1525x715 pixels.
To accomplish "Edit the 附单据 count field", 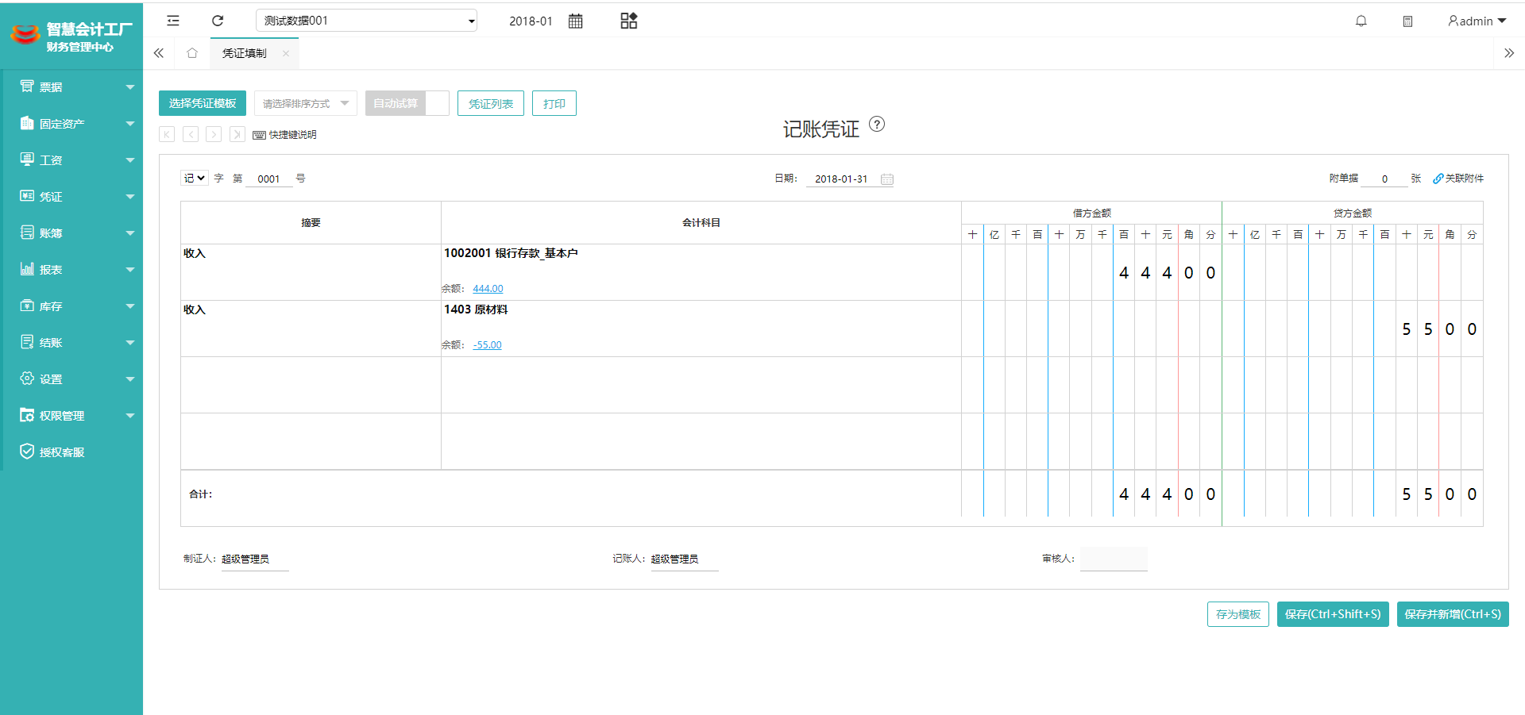I will coord(1384,179).
